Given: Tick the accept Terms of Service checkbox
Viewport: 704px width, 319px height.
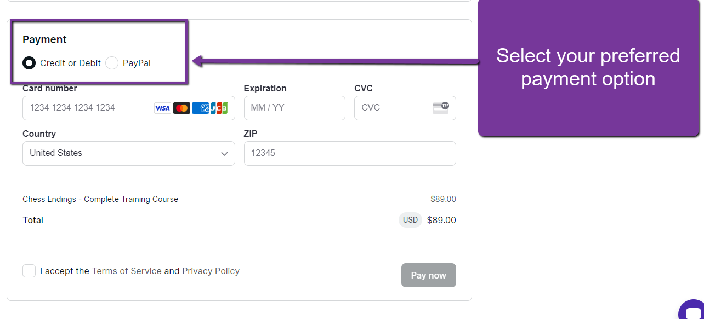Looking at the screenshot, I should (29, 271).
